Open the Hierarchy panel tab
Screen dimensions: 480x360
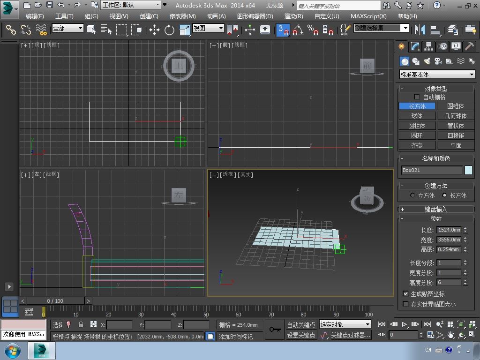[x=428, y=46]
